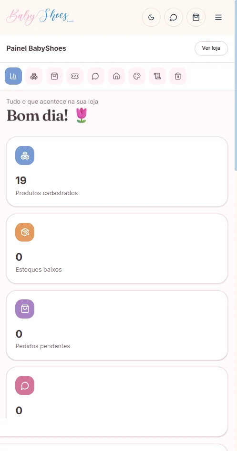Screen dimensions: 237x451
Task: Open the Produtos cadastrados card
Action: pos(117,172)
